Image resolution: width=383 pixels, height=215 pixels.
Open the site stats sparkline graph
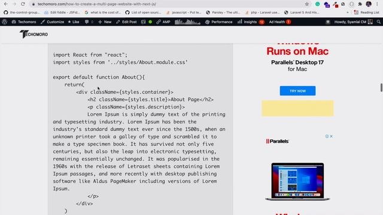click(187, 22)
